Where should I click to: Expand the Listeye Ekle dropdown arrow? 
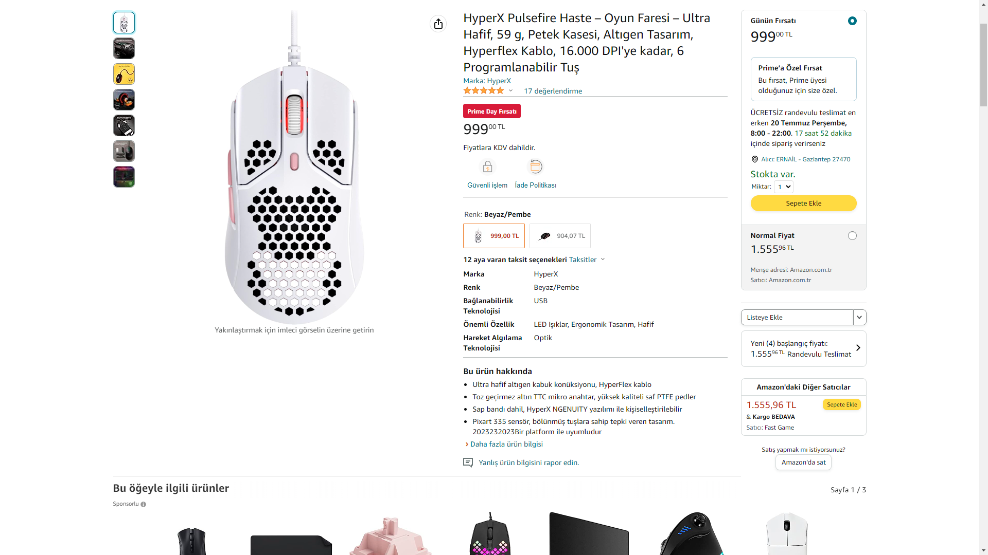[x=859, y=318]
